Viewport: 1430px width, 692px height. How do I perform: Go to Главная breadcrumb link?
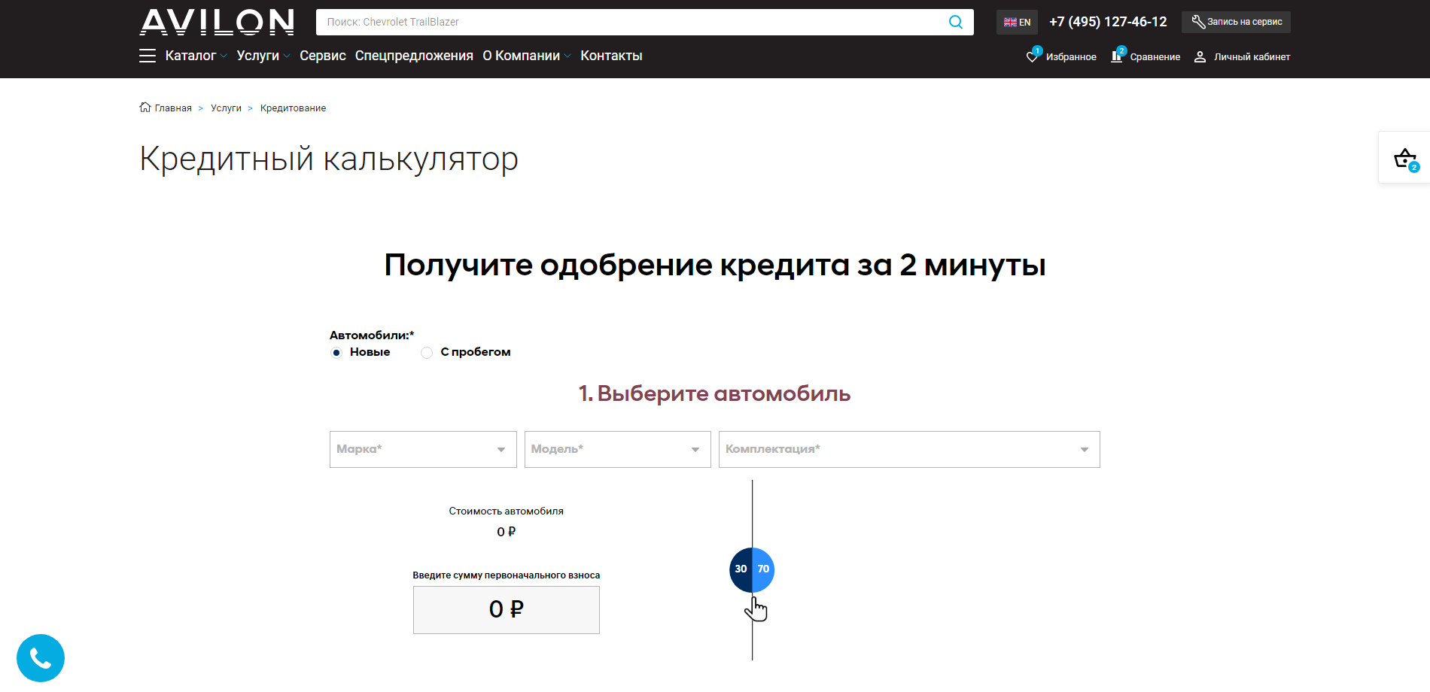coord(173,108)
